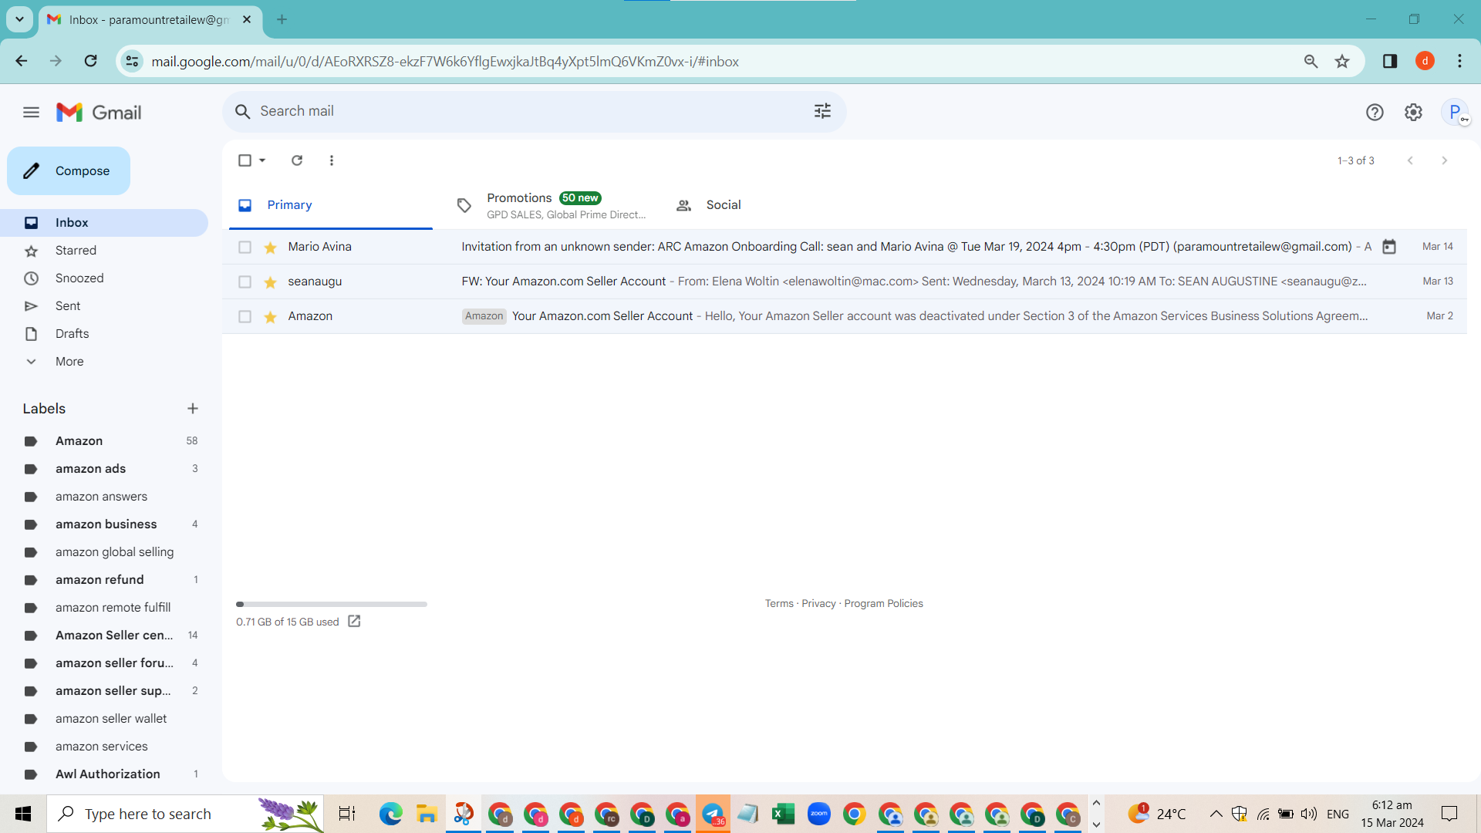This screenshot has height=833, width=1481.
Task: Open Zoom from the taskbar
Action: 818,814
